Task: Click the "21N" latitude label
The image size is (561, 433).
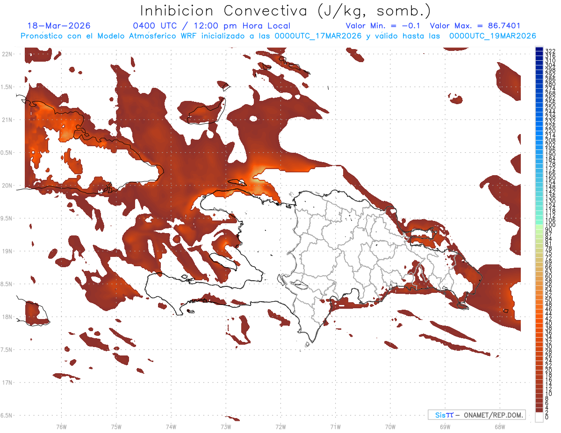Action: point(7,120)
